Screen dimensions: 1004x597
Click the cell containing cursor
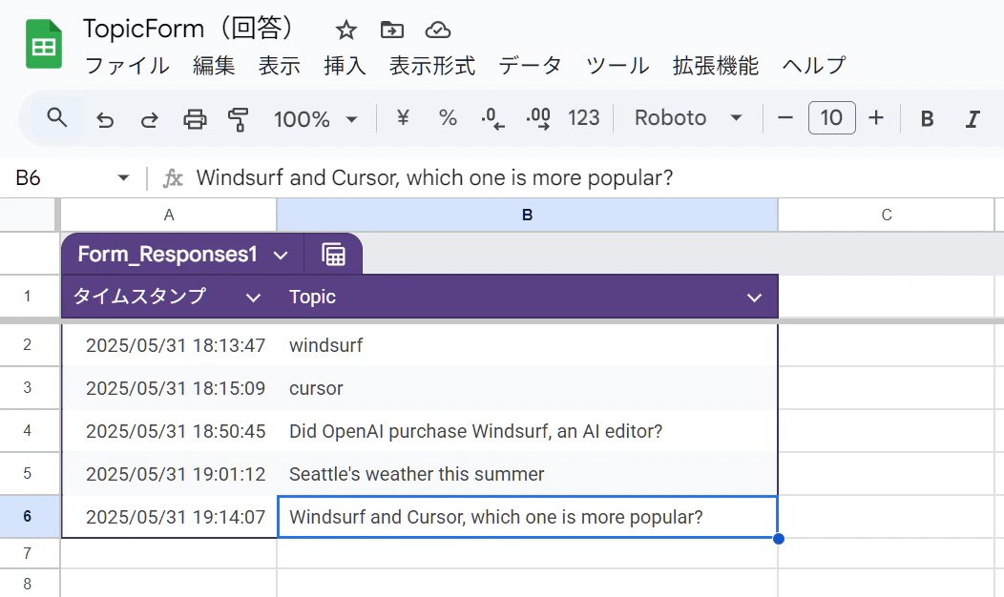pyautogui.click(x=527, y=388)
